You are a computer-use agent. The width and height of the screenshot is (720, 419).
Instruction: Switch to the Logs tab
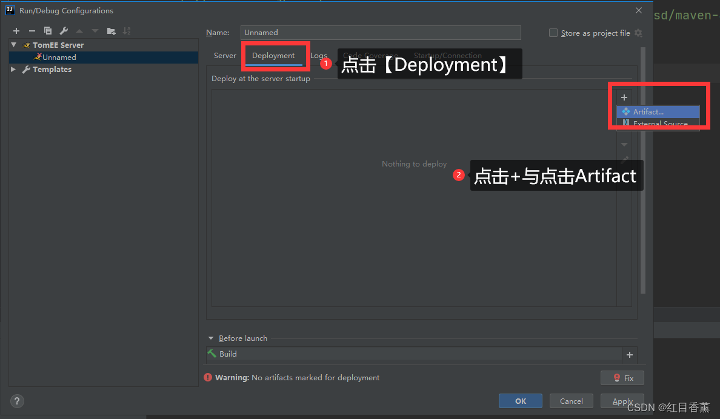click(x=319, y=55)
